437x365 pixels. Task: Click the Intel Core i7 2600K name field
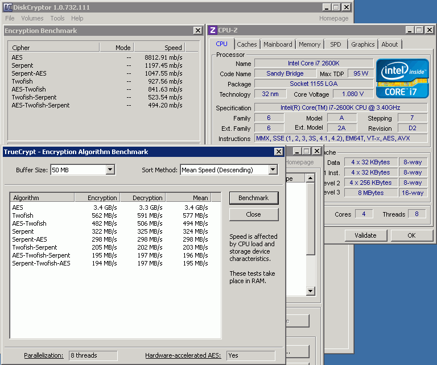tap(314, 63)
